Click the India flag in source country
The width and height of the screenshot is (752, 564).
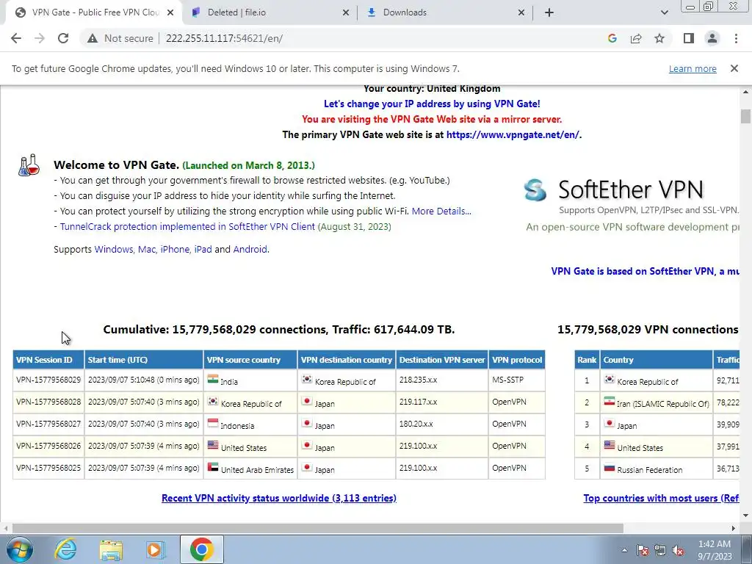(213, 379)
